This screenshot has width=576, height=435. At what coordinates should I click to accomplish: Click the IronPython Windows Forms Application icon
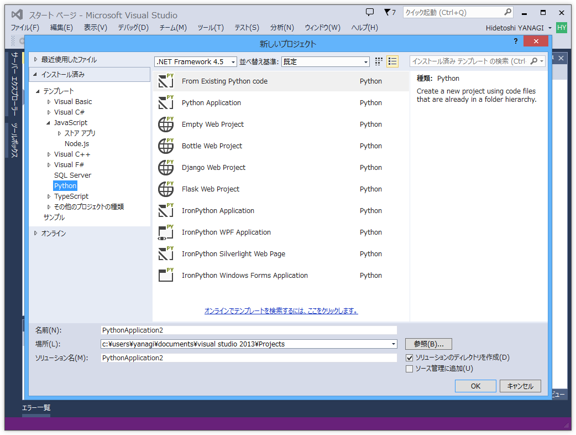coord(166,276)
